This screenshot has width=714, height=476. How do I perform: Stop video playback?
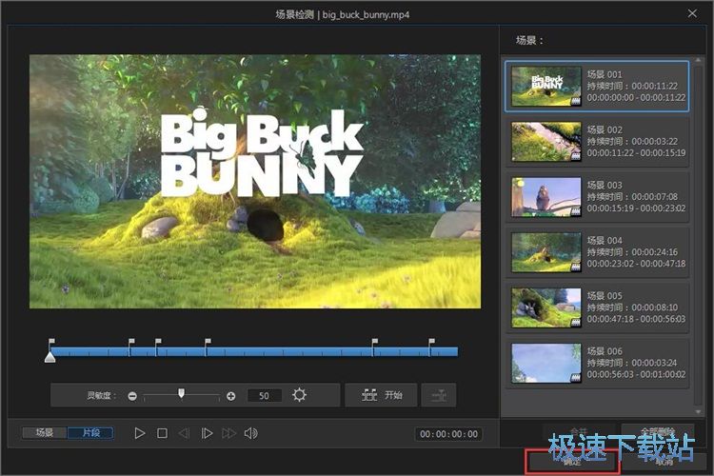coord(162,433)
